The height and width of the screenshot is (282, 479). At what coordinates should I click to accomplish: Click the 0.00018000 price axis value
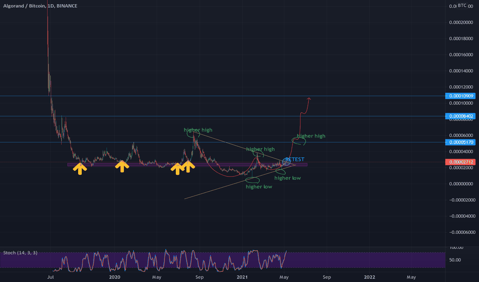[461, 38]
